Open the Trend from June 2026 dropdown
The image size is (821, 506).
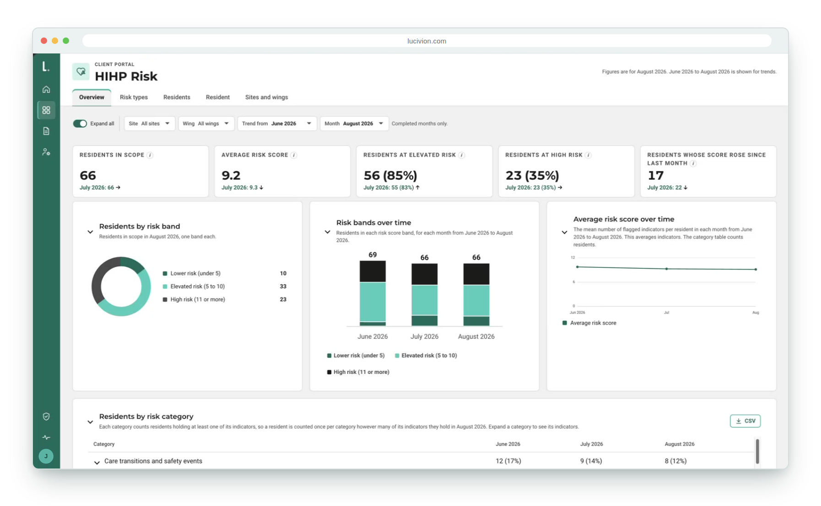click(x=277, y=123)
